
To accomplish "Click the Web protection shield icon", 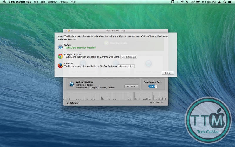I will 72,84.
